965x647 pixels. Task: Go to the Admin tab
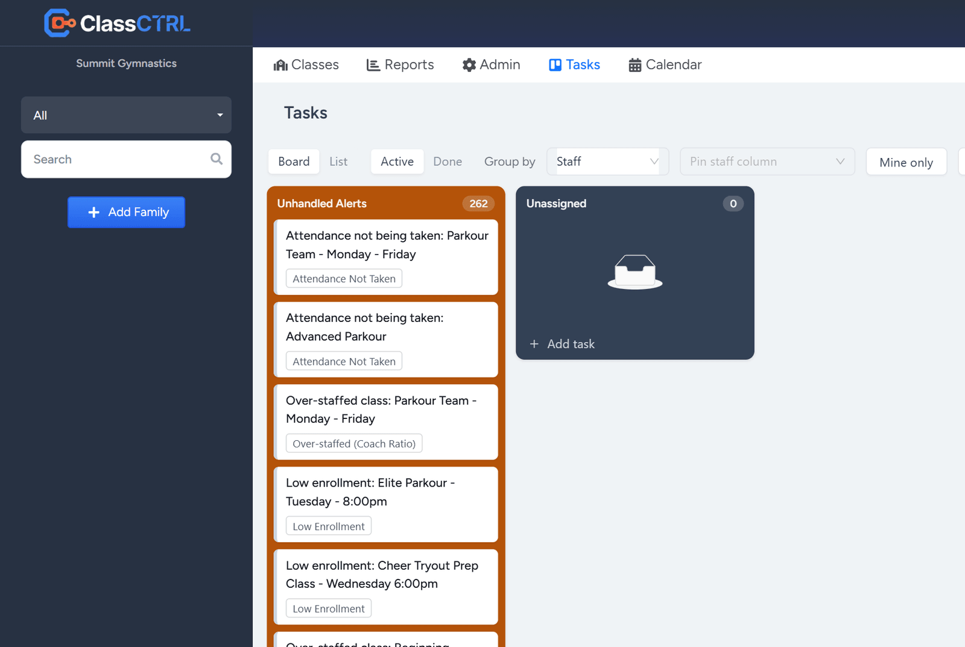click(492, 65)
